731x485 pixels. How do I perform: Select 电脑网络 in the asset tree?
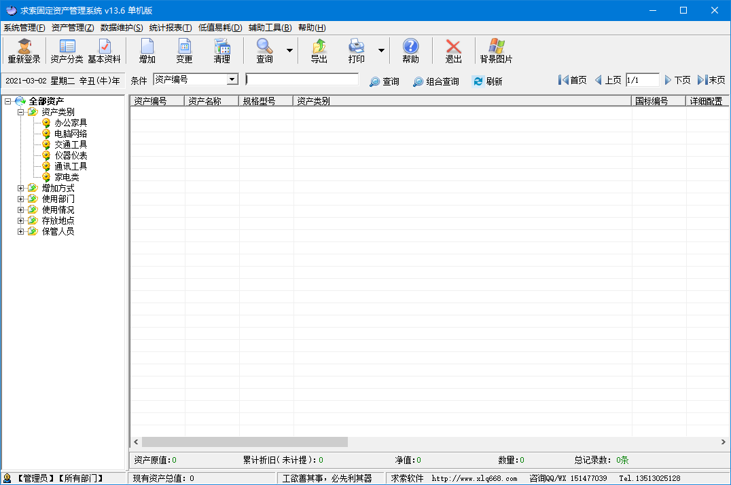(x=71, y=134)
